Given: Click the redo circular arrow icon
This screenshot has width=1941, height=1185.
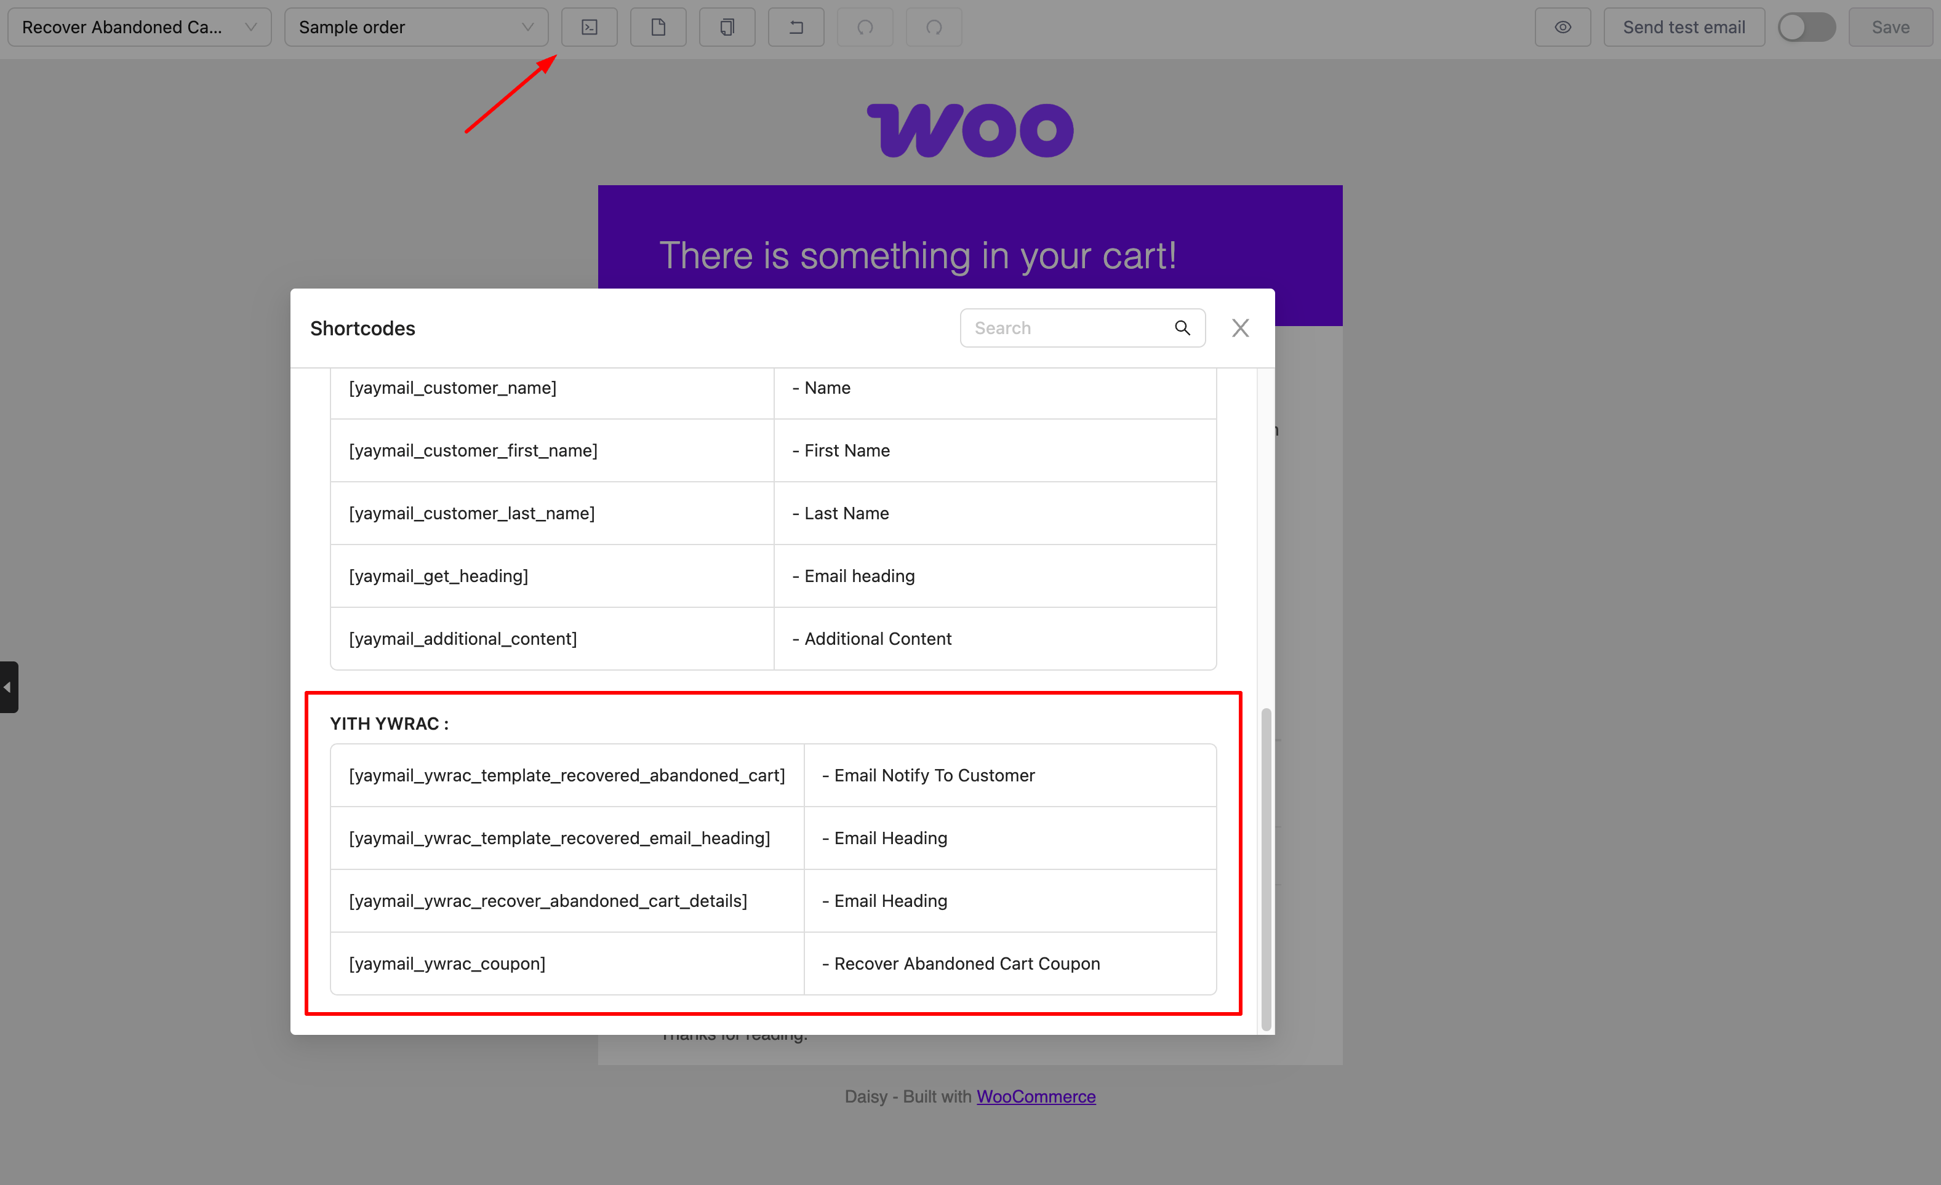Looking at the screenshot, I should pyautogui.click(x=934, y=28).
